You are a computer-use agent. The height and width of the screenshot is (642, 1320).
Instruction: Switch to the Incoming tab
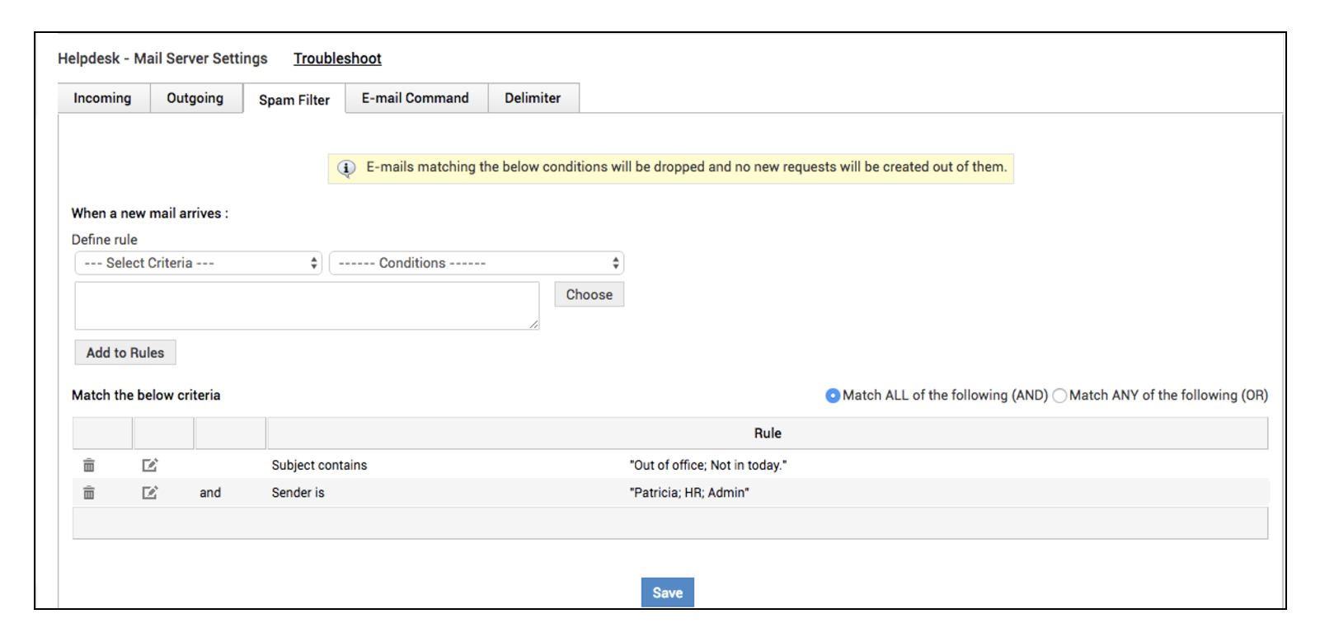tap(102, 98)
